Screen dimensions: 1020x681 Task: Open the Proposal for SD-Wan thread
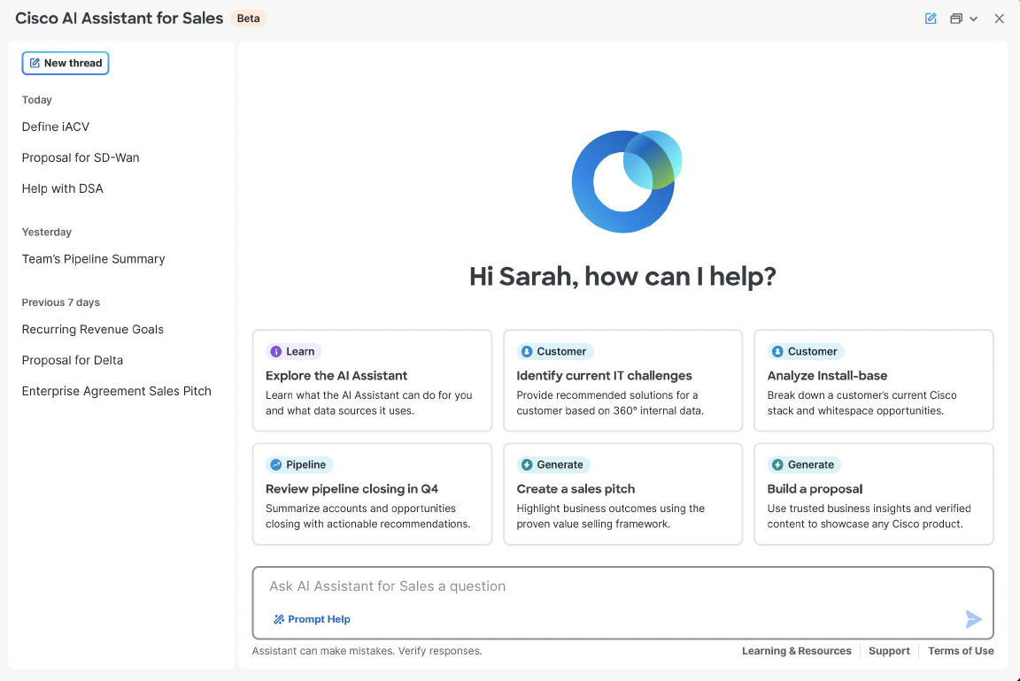pyautogui.click(x=80, y=158)
